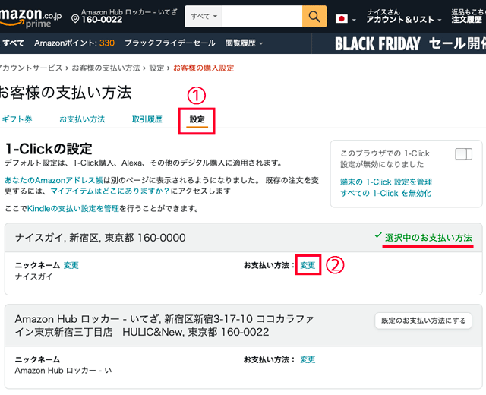The image size is (486, 395).
Task: Toggle 1-Click for this browser switch
Action: point(463,153)
